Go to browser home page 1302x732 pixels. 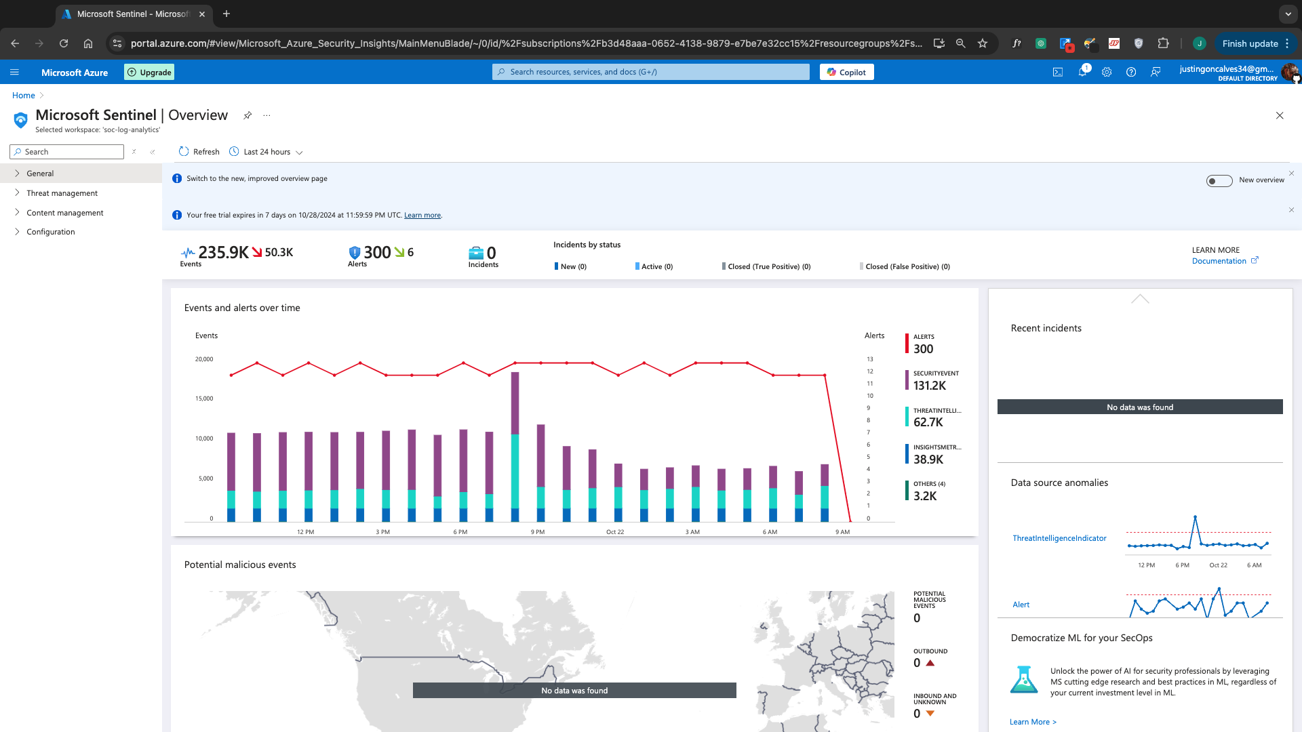coord(88,43)
